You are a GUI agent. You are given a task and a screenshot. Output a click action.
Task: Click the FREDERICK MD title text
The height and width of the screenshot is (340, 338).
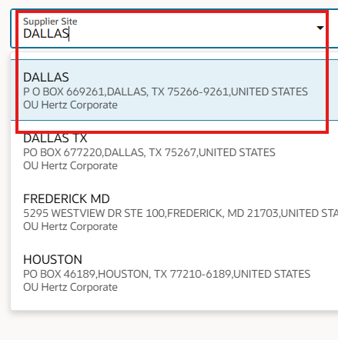66,198
